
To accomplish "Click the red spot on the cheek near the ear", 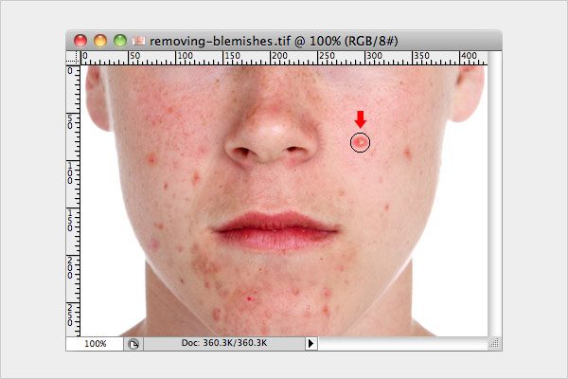I will [407, 153].
